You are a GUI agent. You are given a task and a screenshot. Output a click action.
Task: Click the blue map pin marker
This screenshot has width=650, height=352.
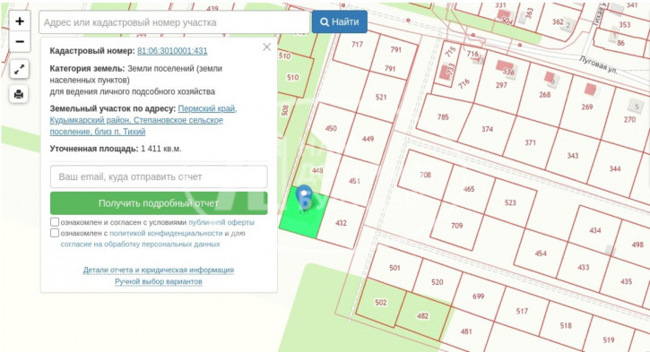tap(304, 196)
